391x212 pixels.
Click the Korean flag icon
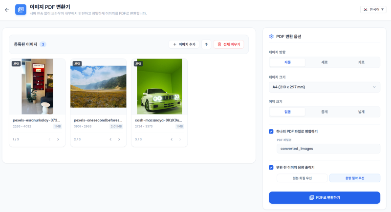(365, 9)
